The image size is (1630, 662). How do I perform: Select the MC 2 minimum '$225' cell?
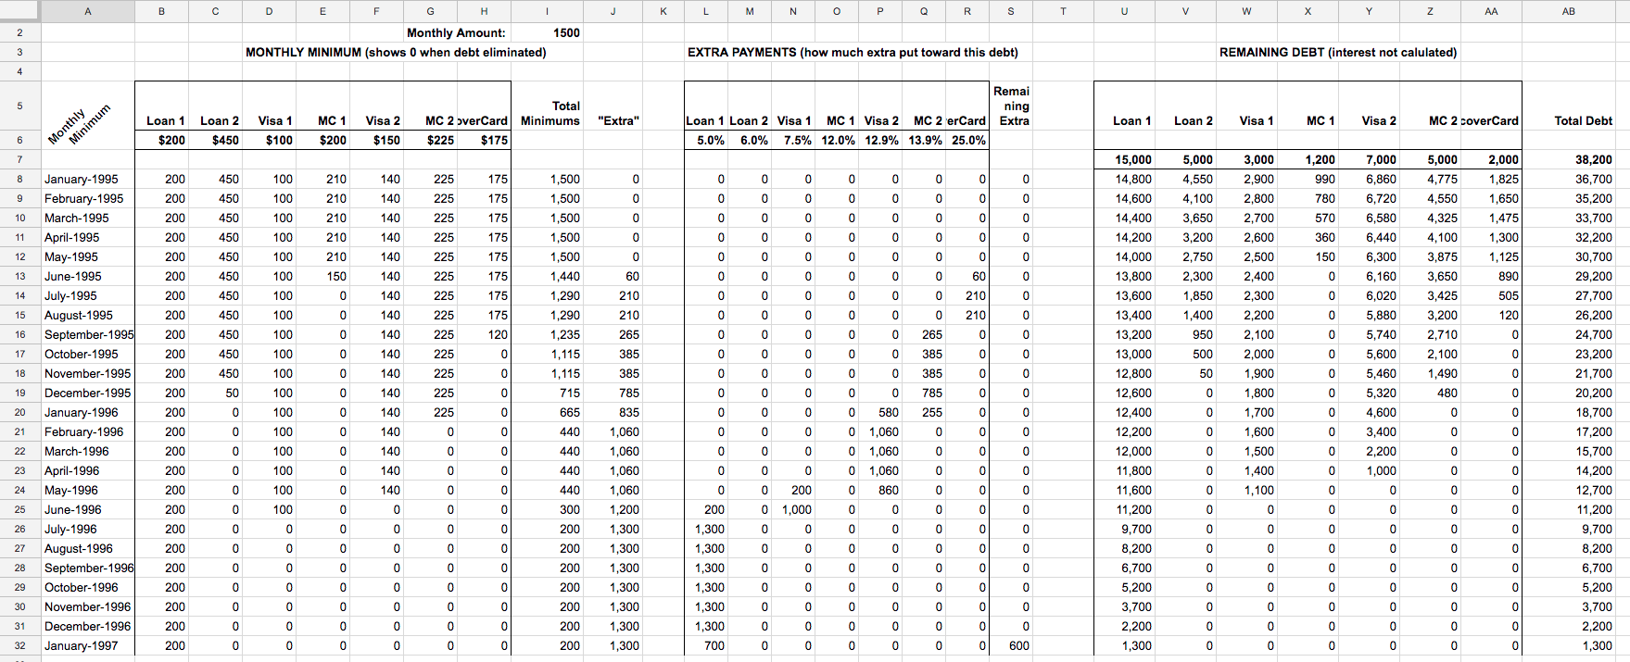tap(430, 140)
